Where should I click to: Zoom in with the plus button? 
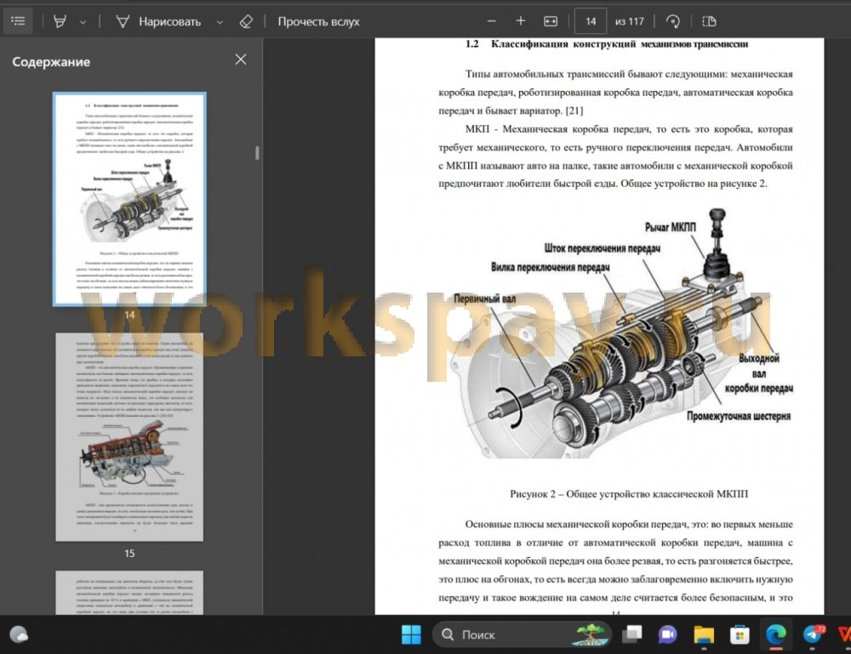pos(521,21)
